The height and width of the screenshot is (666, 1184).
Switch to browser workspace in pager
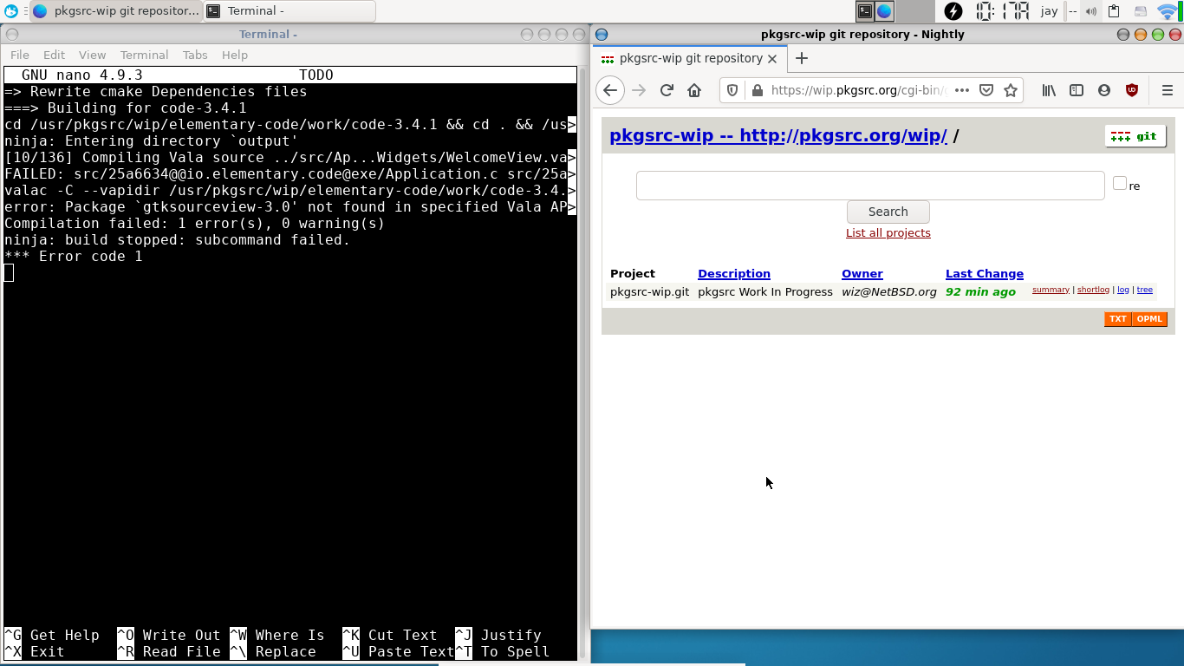(x=884, y=11)
